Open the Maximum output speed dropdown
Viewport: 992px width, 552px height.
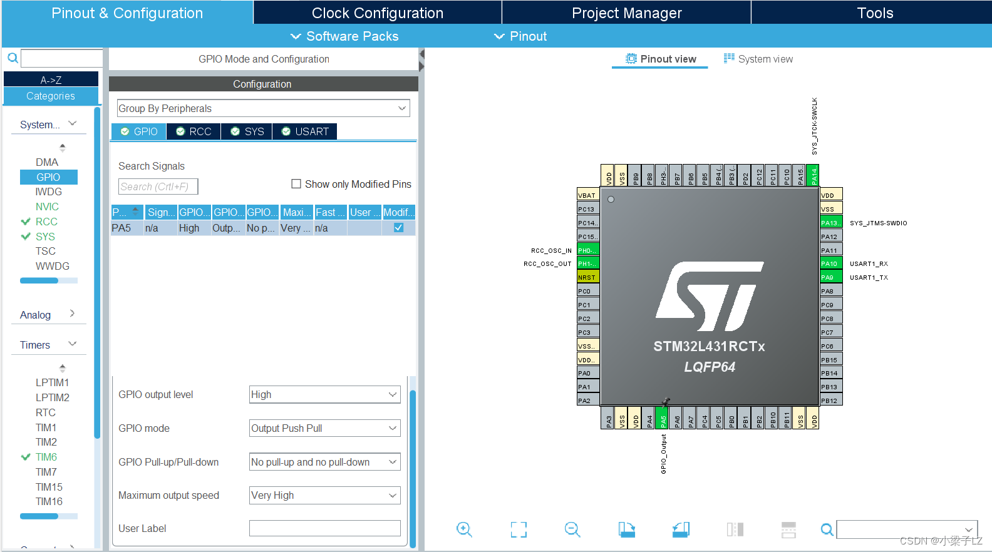[x=325, y=495]
